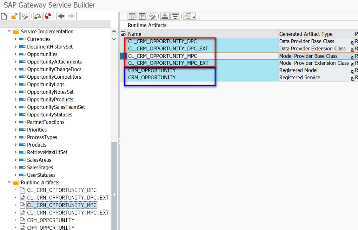The height and width of the screenshot is (230, 358).
Task: Expand the UserStatuses node
Action: (16, 175)
